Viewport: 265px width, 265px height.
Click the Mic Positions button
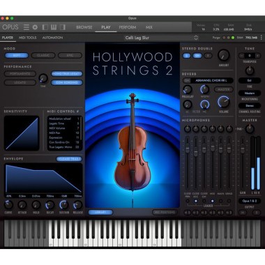click(x=165, y=212)
